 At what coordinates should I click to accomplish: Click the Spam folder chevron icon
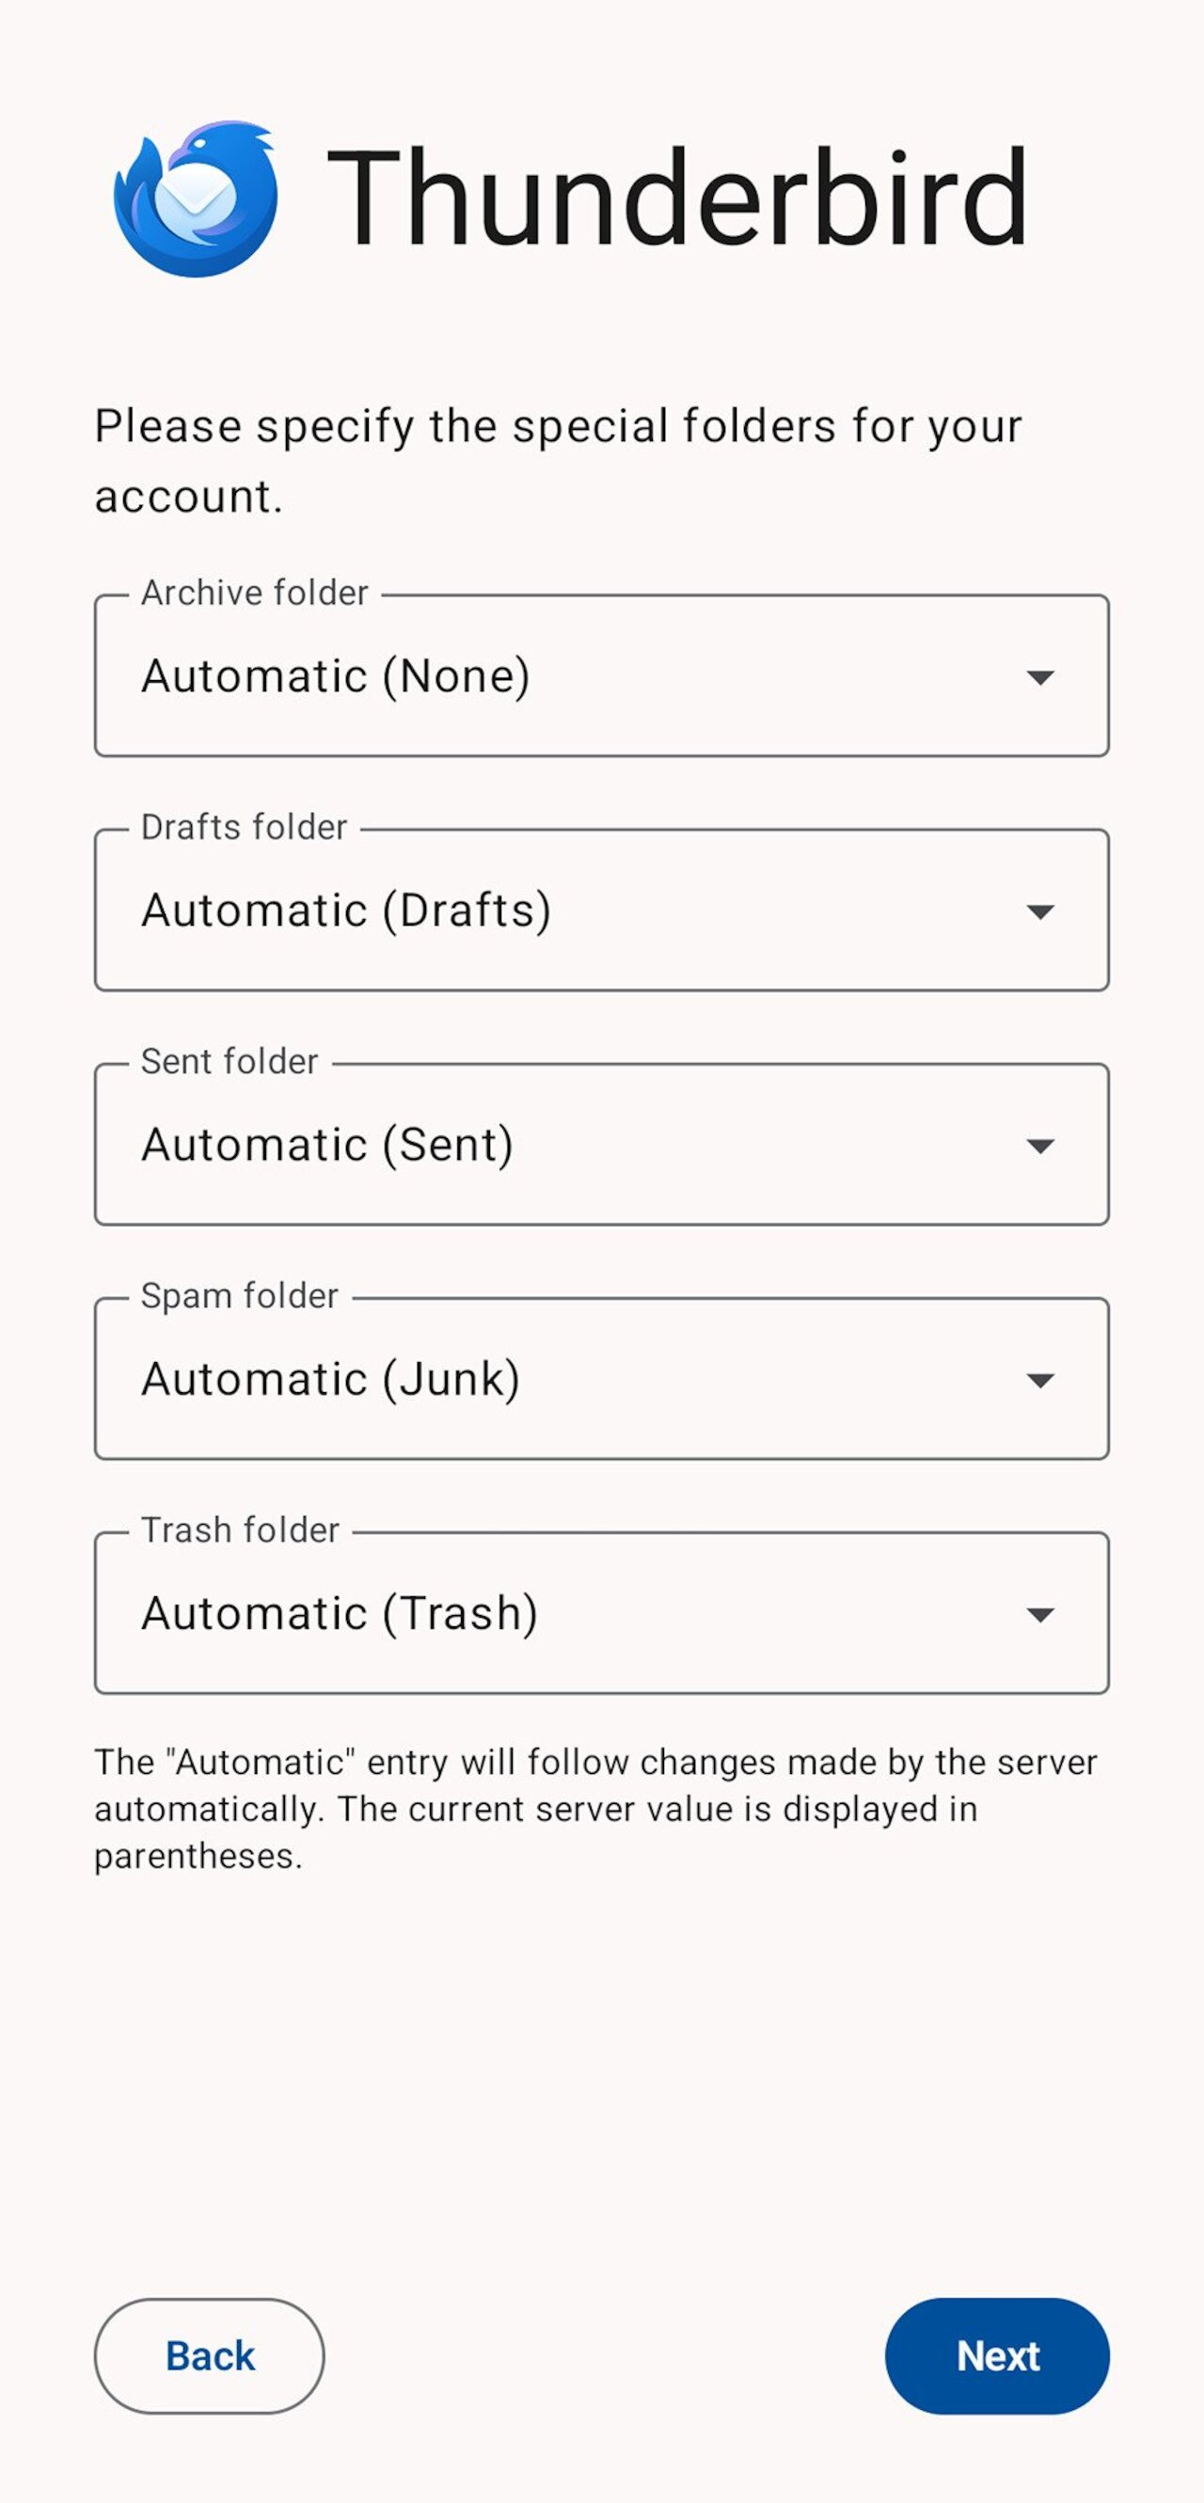coord(1040,1380)
